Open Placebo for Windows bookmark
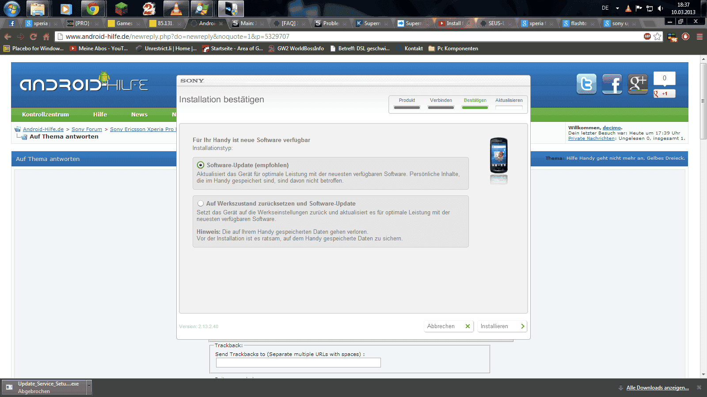Image resolution: width=707 pixels, height=397 pixels. click(x=34, y=49)
